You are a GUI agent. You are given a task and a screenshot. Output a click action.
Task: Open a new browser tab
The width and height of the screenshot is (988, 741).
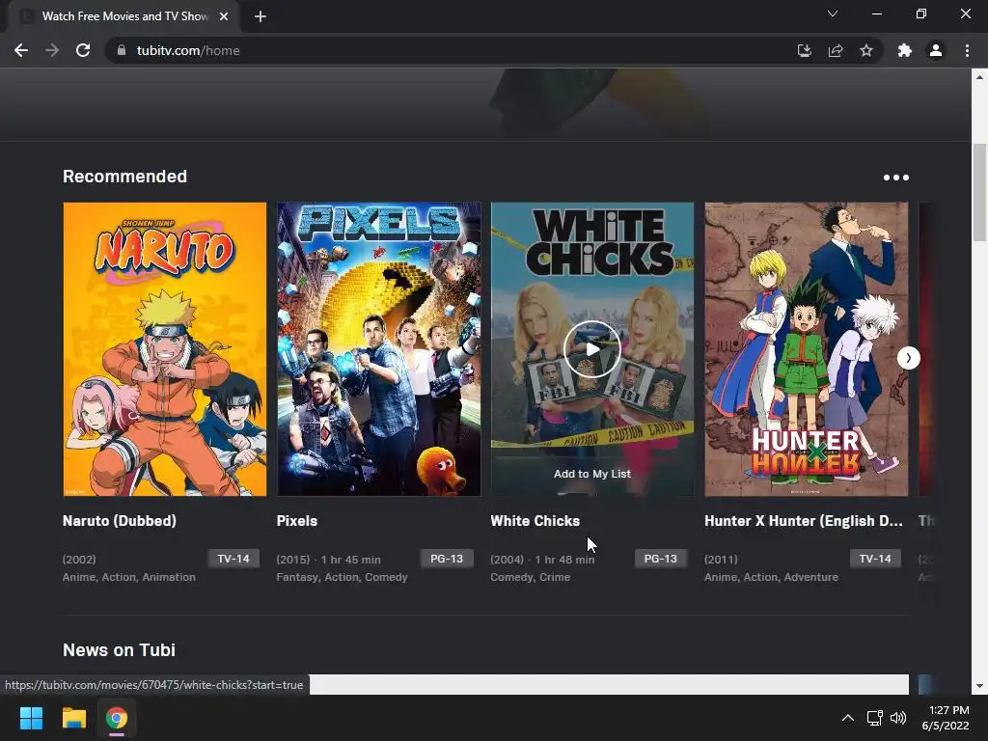[261, 17]
